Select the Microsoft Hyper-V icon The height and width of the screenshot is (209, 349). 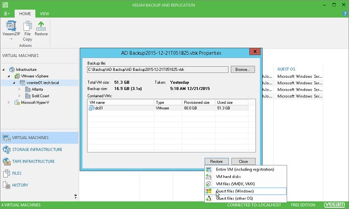click(17, 102)
